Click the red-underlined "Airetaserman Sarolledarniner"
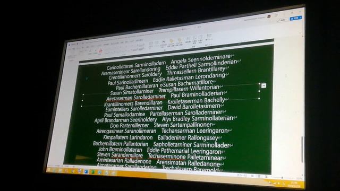Viewport: 340px width, 191px height. (136, 98)
